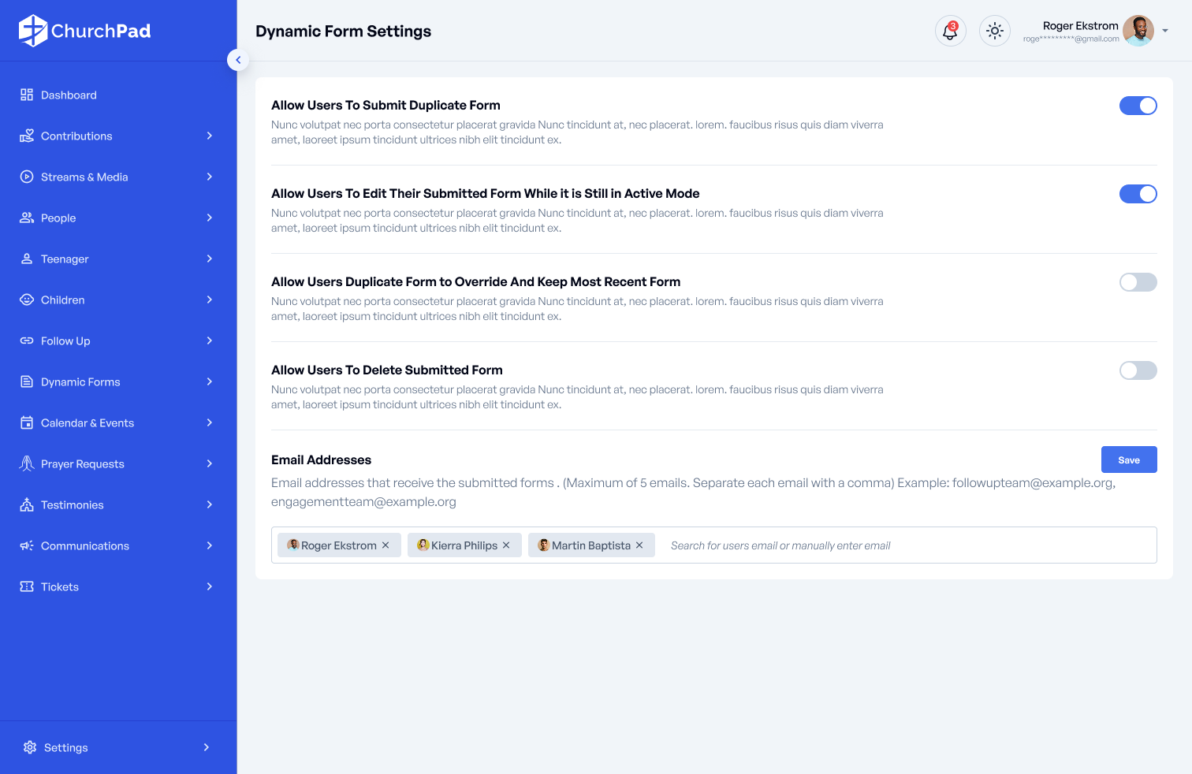This screenshot has height=774, width=1192.
Task: Open Dynamic Forms in the sidebar
Action: [80, 382]
